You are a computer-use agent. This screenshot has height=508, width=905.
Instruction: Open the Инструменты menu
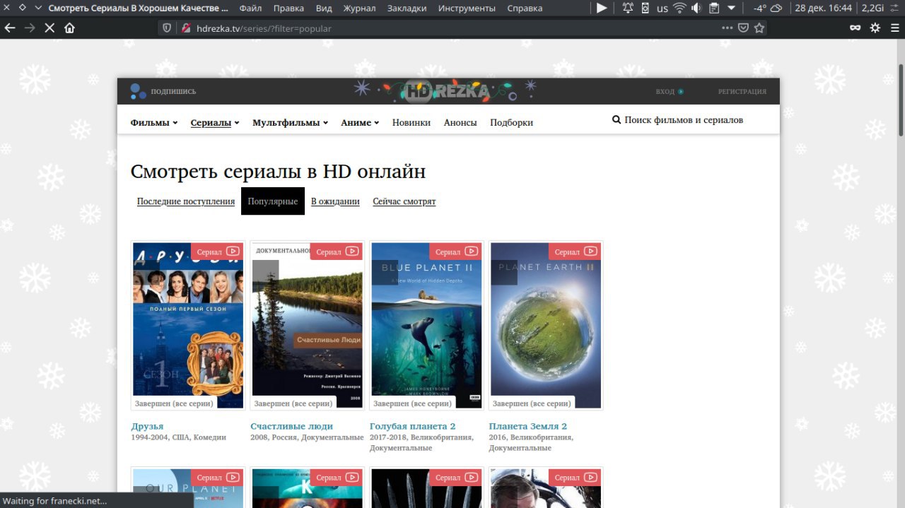coord(467,8)
